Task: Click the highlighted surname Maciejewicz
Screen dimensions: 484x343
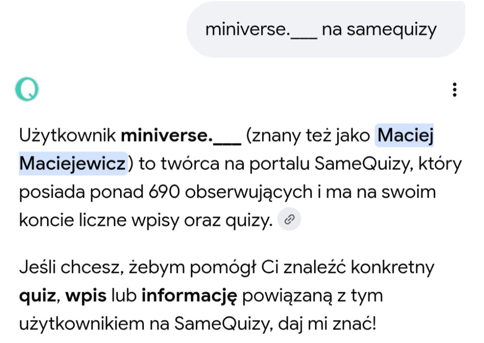Action: coord(73,164)
